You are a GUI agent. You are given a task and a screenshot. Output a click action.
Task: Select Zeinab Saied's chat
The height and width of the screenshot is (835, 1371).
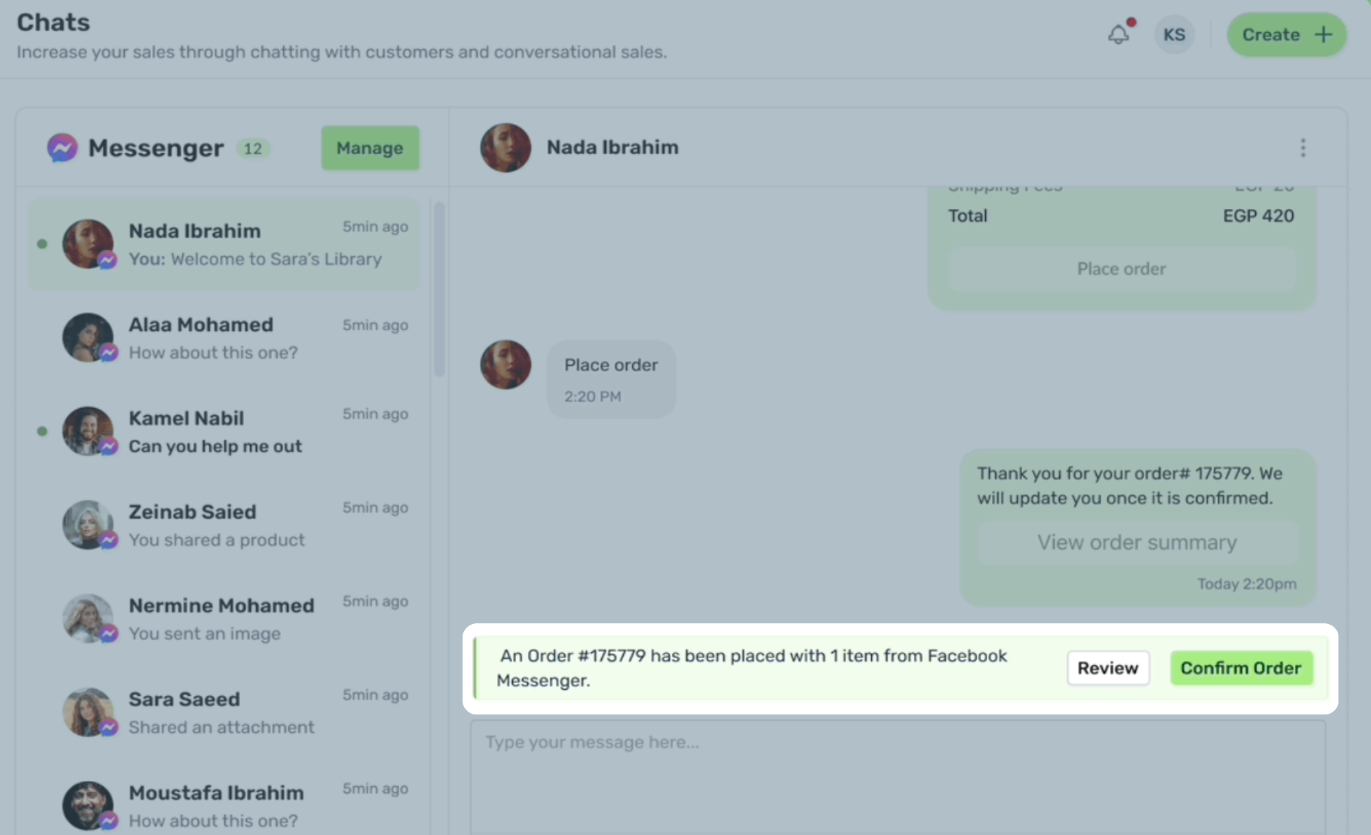(x=226, y=525)
